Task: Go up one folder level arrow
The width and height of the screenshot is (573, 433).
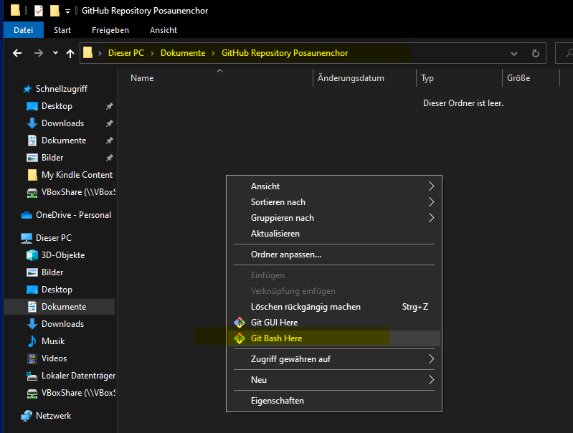Action: tap(70, 54)
